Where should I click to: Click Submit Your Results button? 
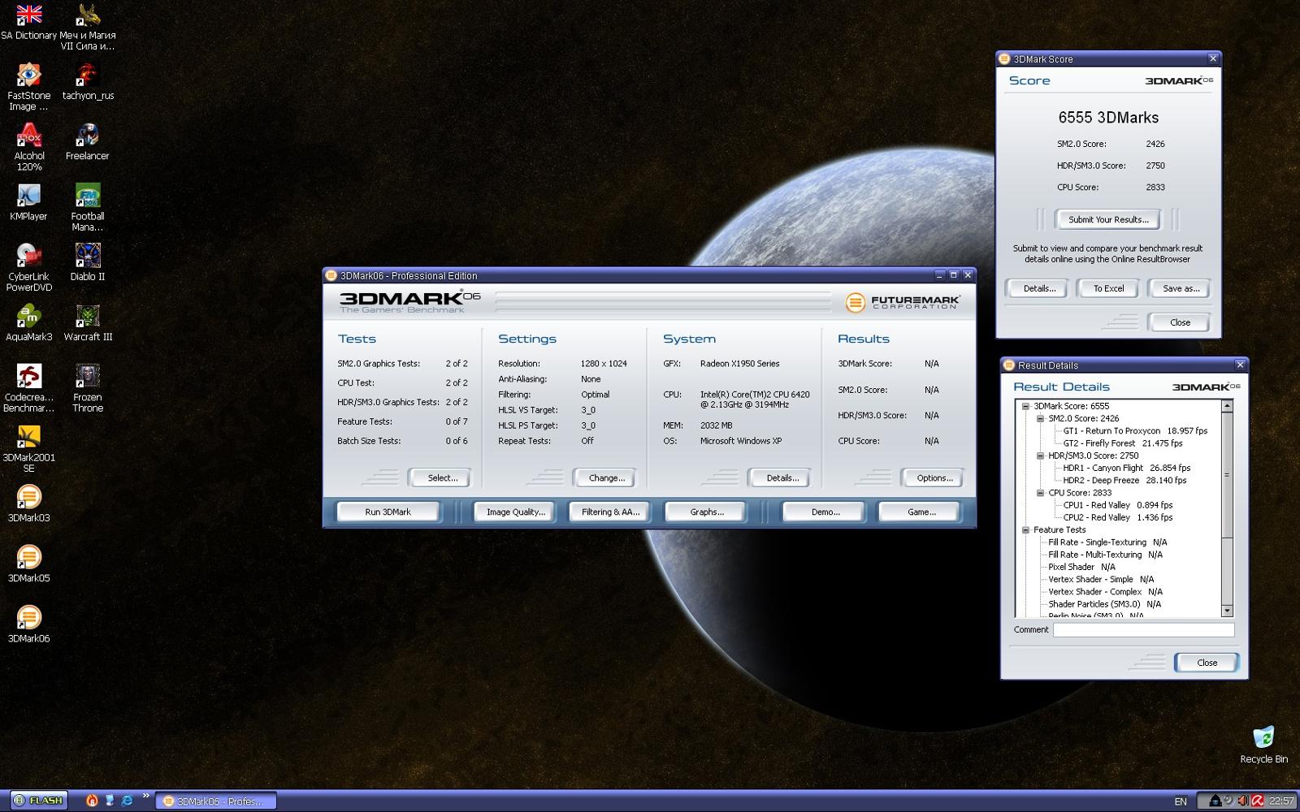[1108, 219]
